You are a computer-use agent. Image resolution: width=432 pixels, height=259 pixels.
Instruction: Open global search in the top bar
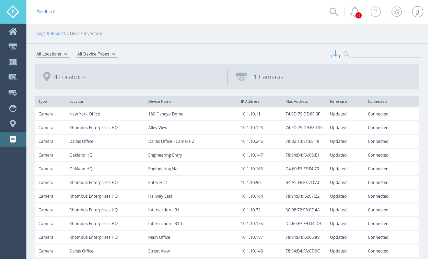[x=334, y=12]
